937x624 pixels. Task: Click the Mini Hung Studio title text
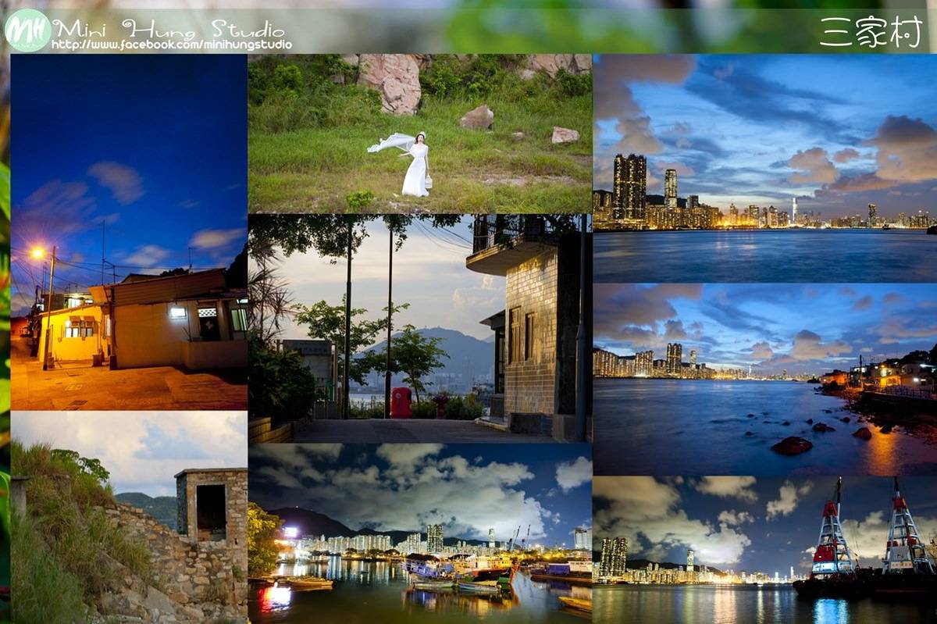168,29
